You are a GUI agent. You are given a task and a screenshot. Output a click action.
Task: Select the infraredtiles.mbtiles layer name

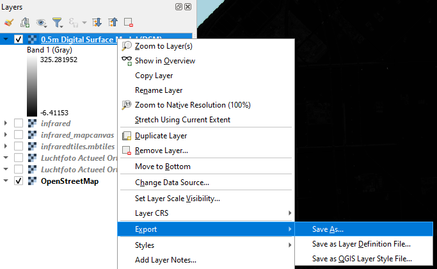78,147
